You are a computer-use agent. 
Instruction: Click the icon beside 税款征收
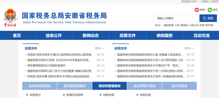tap(137, 95)
